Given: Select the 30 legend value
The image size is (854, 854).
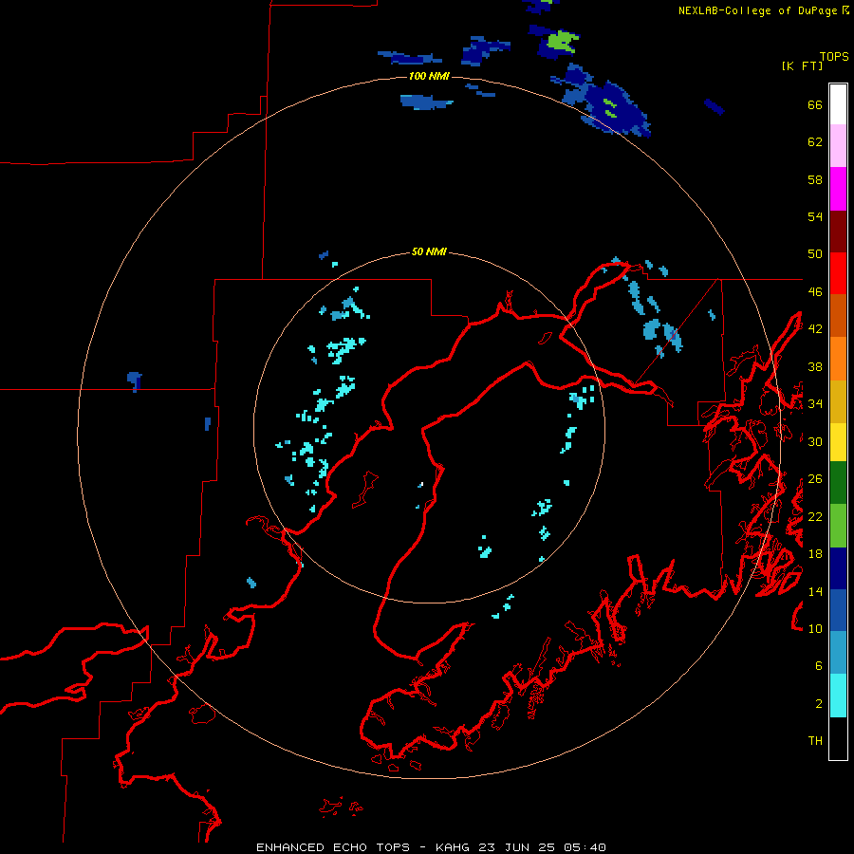Looking at the screenshot, I should coord(815,441).
